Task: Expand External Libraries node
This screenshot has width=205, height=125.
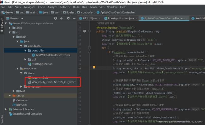Action: coord(6,109)
